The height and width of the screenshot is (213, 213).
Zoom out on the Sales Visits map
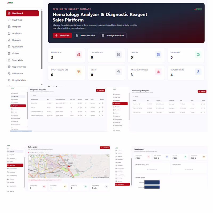point(30,159)
